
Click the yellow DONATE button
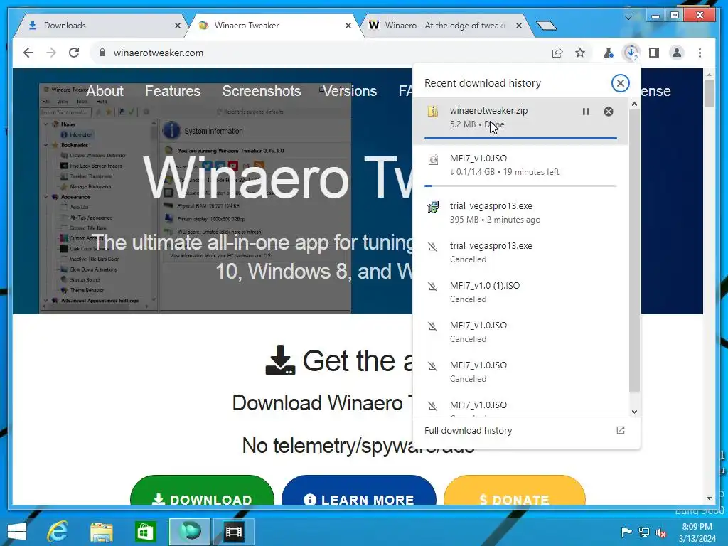515,491
